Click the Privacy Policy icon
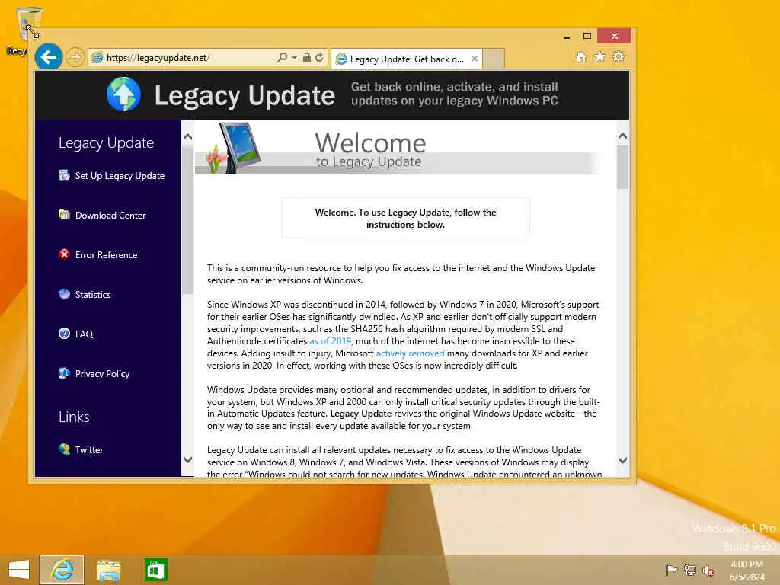The width and height of the screenshot is (780, 585). (64, 373)
